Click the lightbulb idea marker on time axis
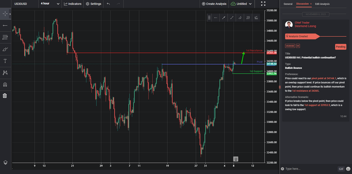The width and height of the screenshot is (352, 174). click(x=236, y=159)
